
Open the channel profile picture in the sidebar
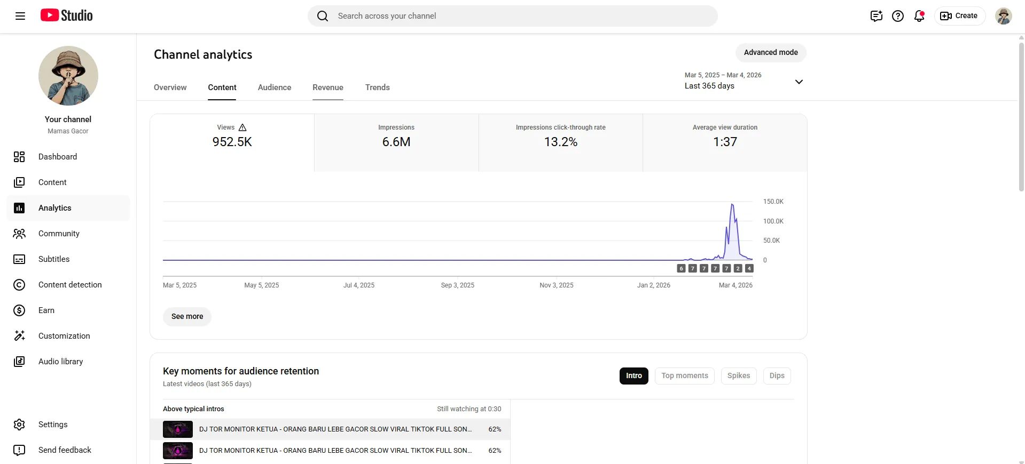[x=68, y=76]
